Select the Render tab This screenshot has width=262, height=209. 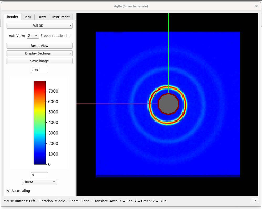[x=13, y=17]
